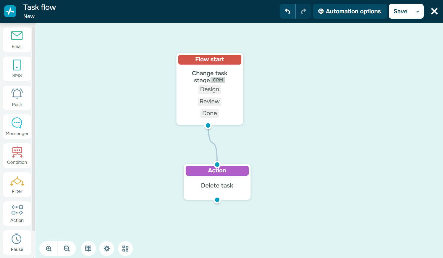Click the Delete task text
The height and width of the screenshot is (258, 443).
click(217, 186)
